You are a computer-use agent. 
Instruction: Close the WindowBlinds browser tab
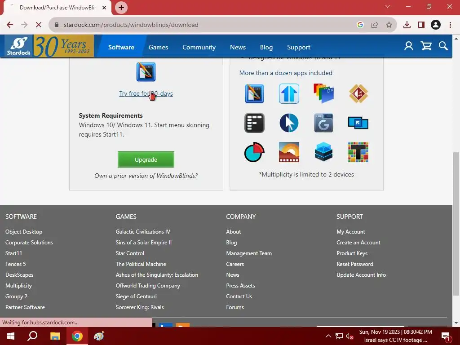[x=104, y=8]
